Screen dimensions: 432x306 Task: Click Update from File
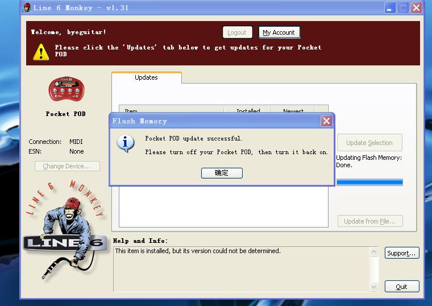370,221
